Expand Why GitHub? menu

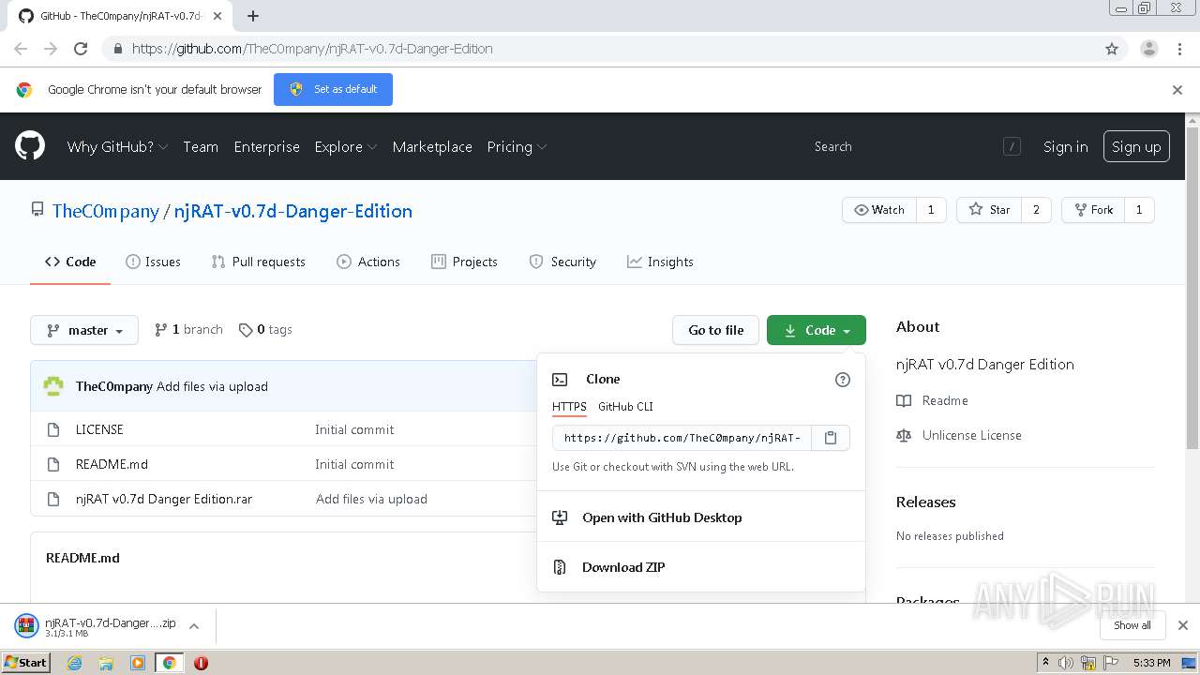click(x=117, y=147)
